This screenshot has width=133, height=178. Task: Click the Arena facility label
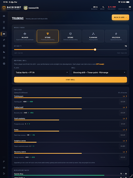click(16, 130)
